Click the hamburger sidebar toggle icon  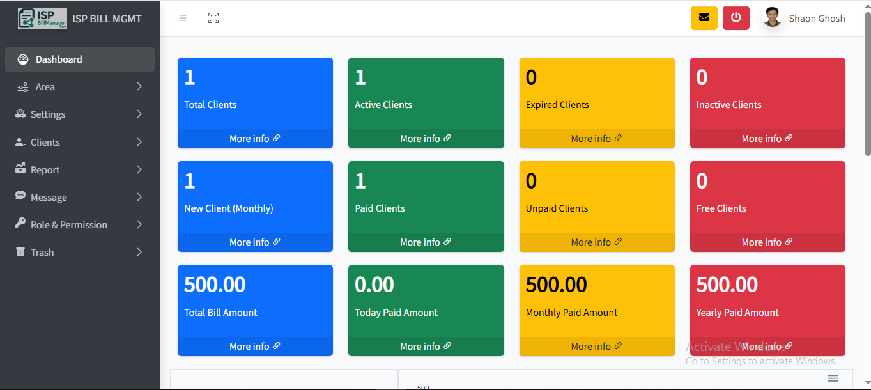coord(183,18)
